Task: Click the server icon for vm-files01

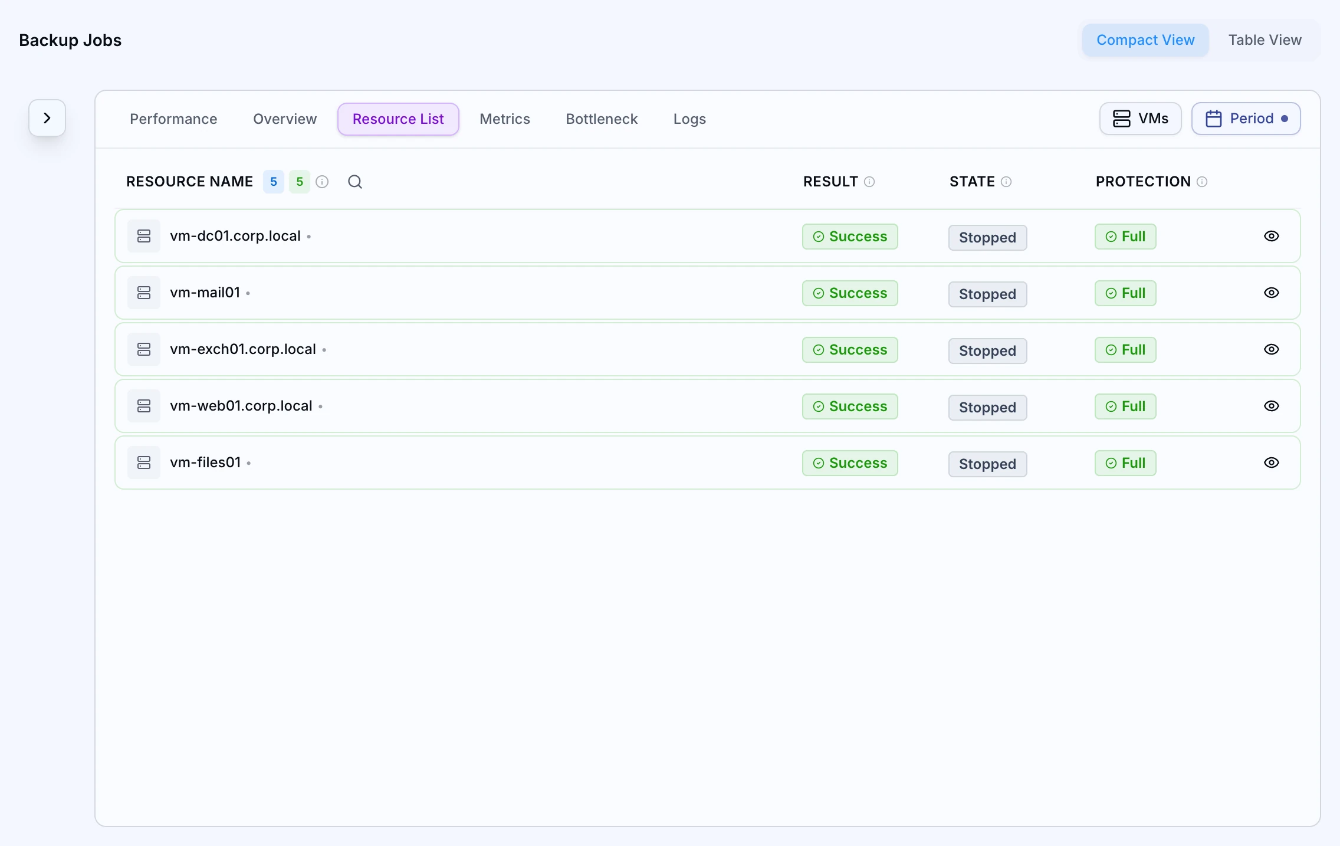Action: tap(144, 463)
